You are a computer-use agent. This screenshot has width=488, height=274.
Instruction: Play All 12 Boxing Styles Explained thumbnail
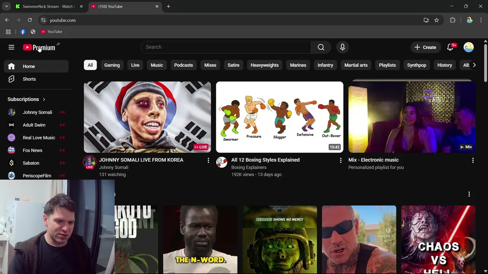click(x=279, y=117)
